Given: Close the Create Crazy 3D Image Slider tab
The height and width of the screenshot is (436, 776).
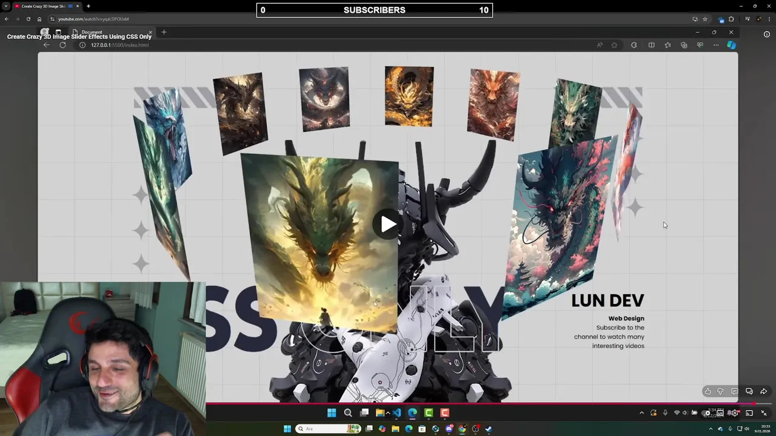Looking at the screenshot, I should coord(78,6).
